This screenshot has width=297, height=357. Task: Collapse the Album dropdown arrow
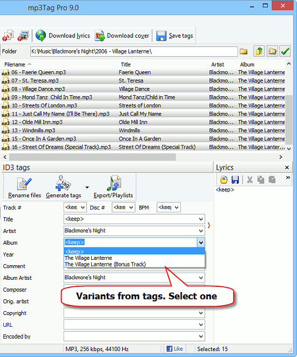coord(201,243)
